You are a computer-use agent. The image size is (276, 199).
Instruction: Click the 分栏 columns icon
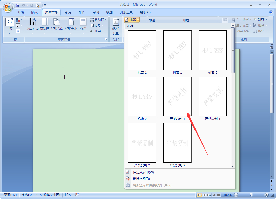point(83,25)
